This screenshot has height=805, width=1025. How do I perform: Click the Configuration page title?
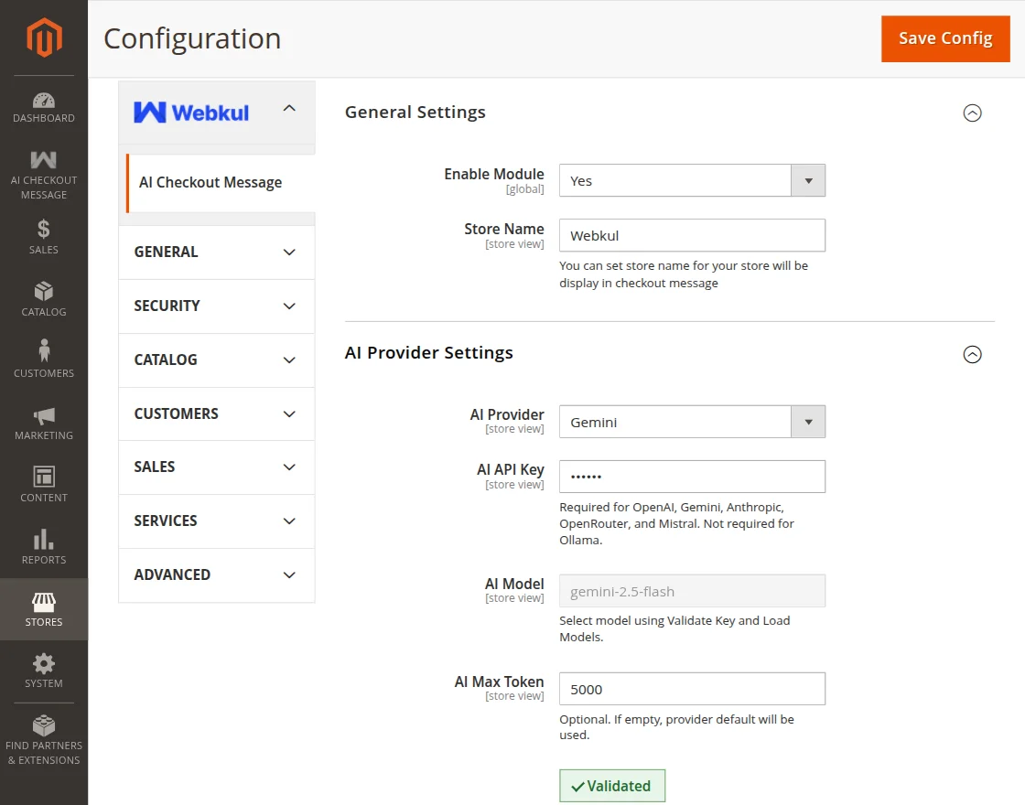[192, 38]
